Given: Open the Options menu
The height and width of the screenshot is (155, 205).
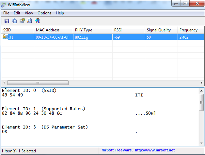Looking at the screenshot, I should [44, 13].
